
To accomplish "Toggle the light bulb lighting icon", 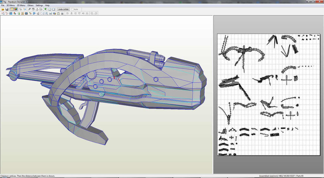I will tap(12, 9).
